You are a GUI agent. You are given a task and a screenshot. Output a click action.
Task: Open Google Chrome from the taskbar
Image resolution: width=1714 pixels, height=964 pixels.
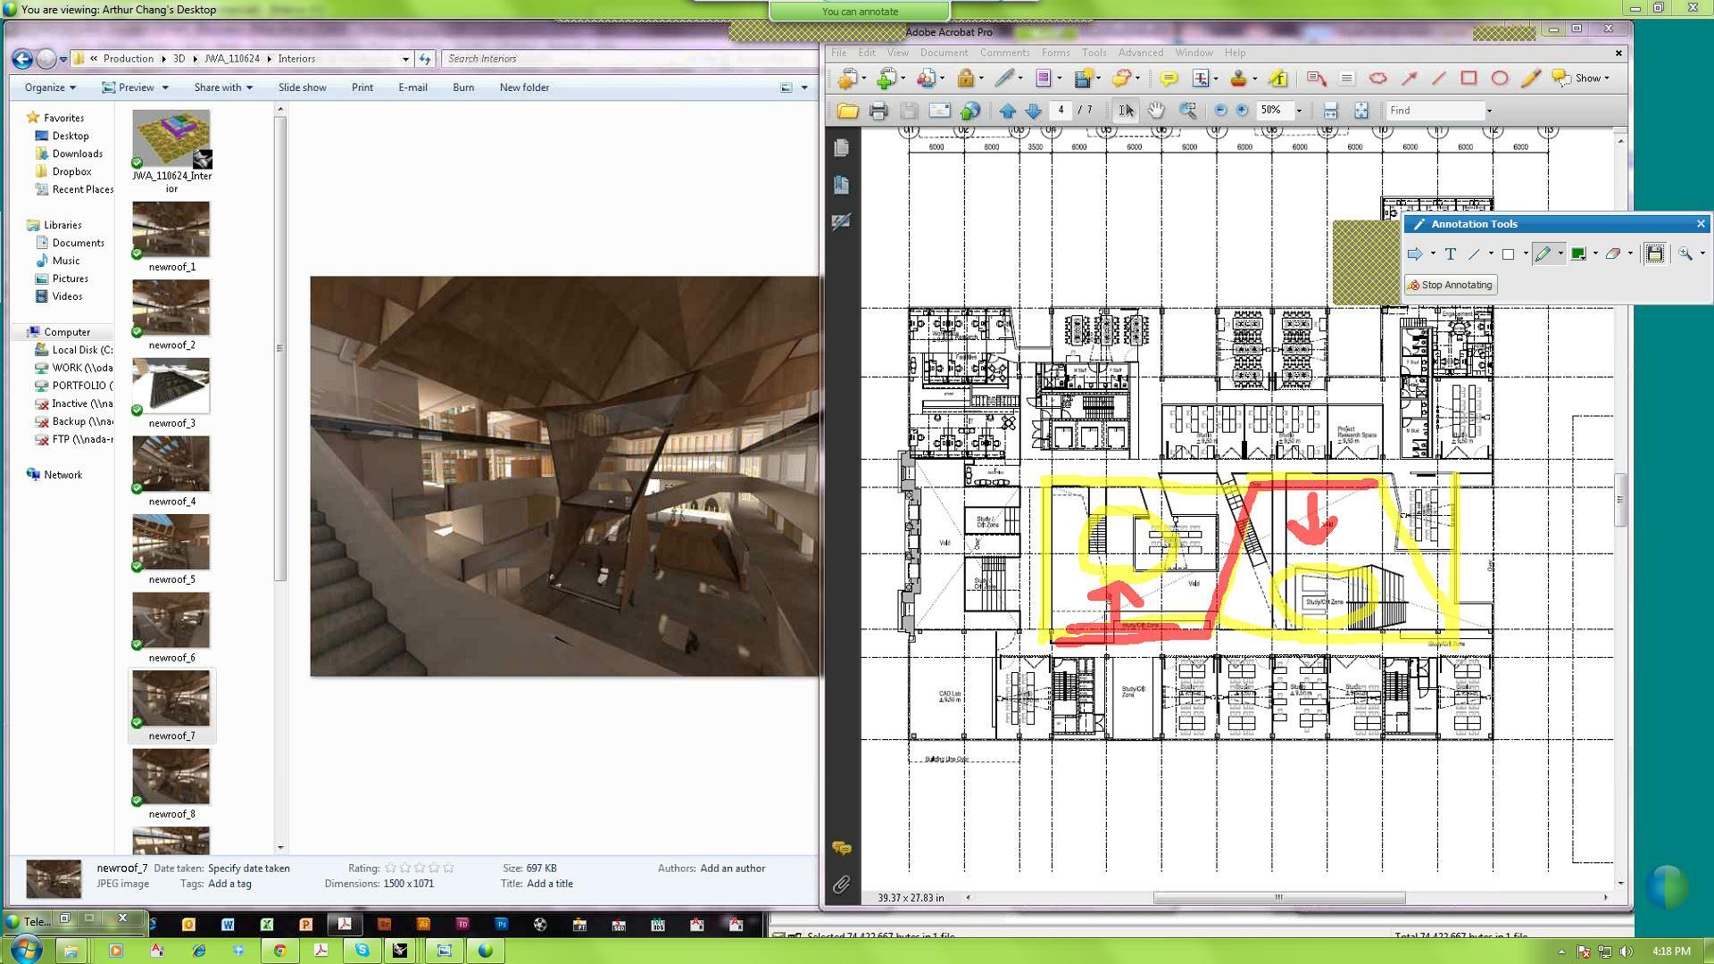tap(279, 951)
